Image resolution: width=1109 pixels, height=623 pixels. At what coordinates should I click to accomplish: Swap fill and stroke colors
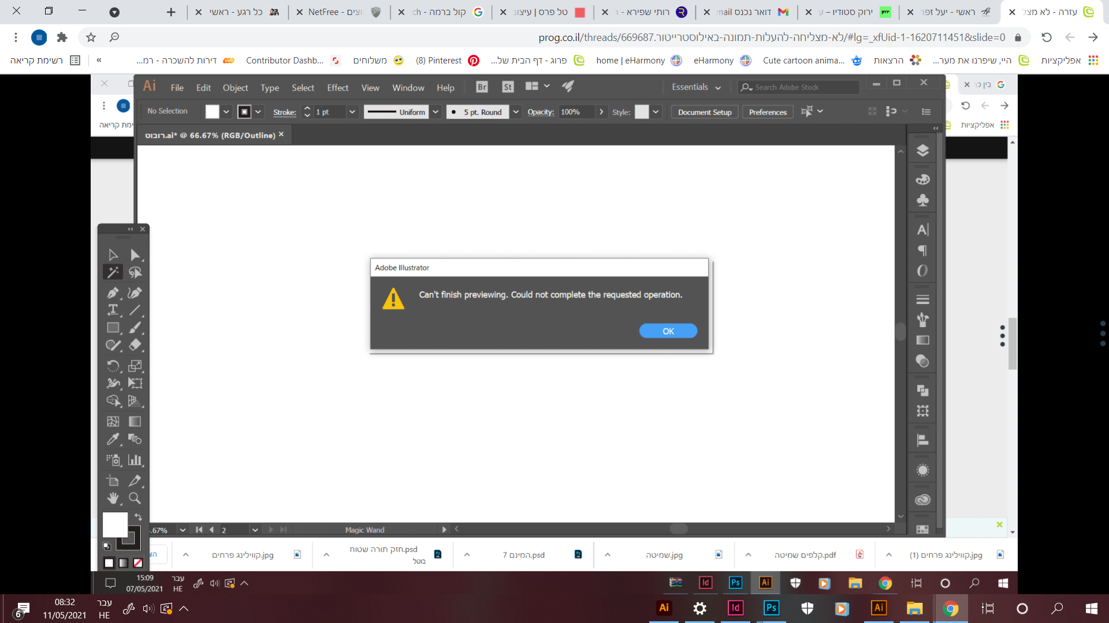click(x=138, y=517)
